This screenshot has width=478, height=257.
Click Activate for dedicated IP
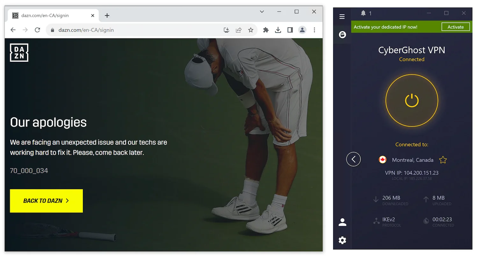tap(456, 27)
